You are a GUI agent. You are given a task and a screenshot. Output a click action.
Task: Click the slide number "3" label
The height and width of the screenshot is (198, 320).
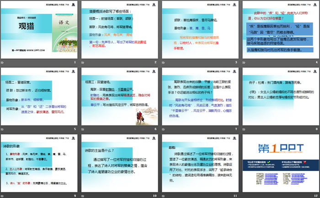236,62
